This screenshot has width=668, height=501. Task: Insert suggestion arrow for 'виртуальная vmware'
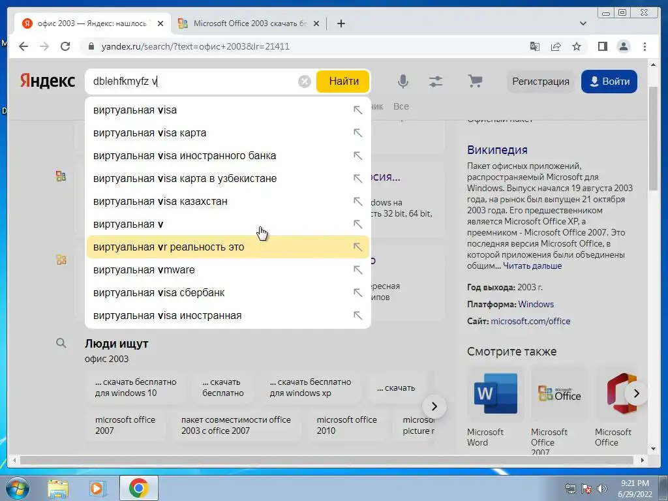(x=358, y=270)
